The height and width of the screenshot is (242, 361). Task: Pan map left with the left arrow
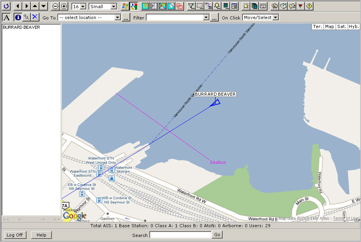(x=18, y=6)
